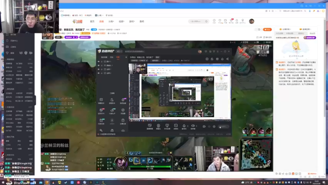Go to 鱼吧 in the Douyu nav
Viewport: 328px width, 185px height.
[142, 21]
